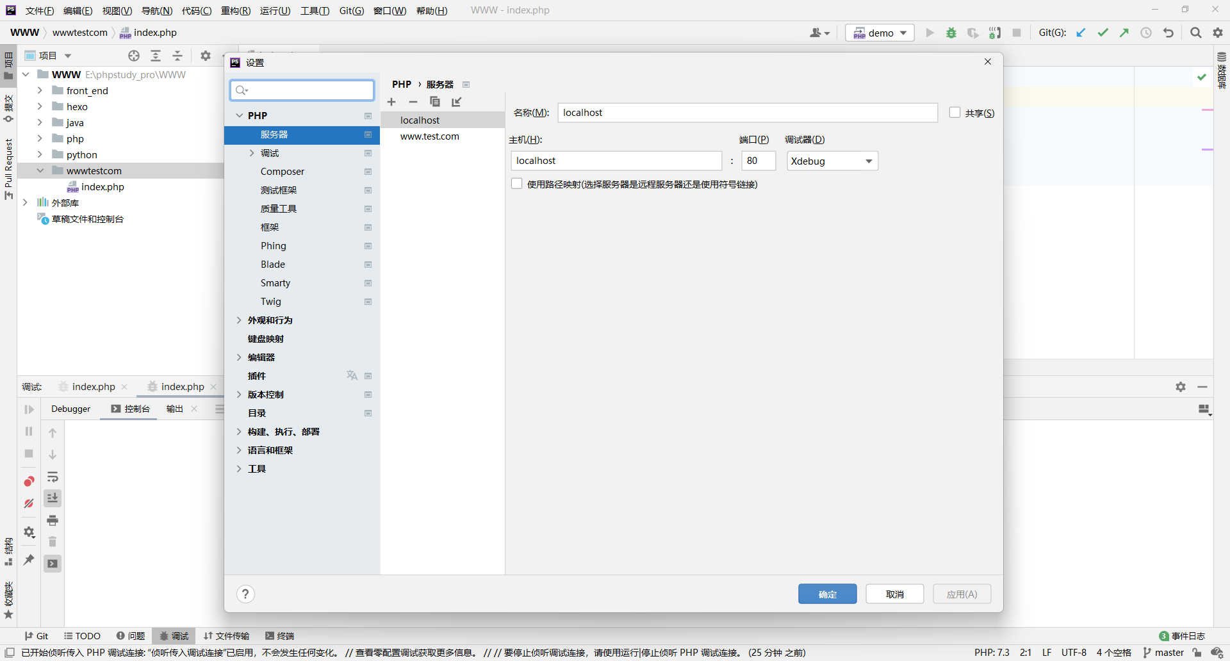Expand the front_end folder in project tree
The image size is (1230, 661).
click(x=40, y=90)
